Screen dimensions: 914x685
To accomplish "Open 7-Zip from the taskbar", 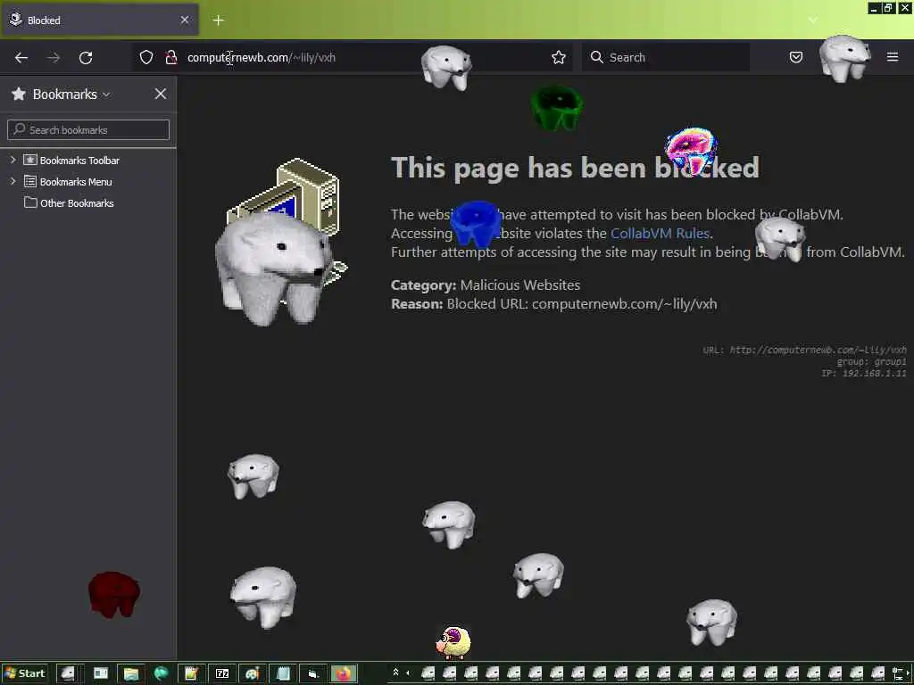I will [222, 673].
